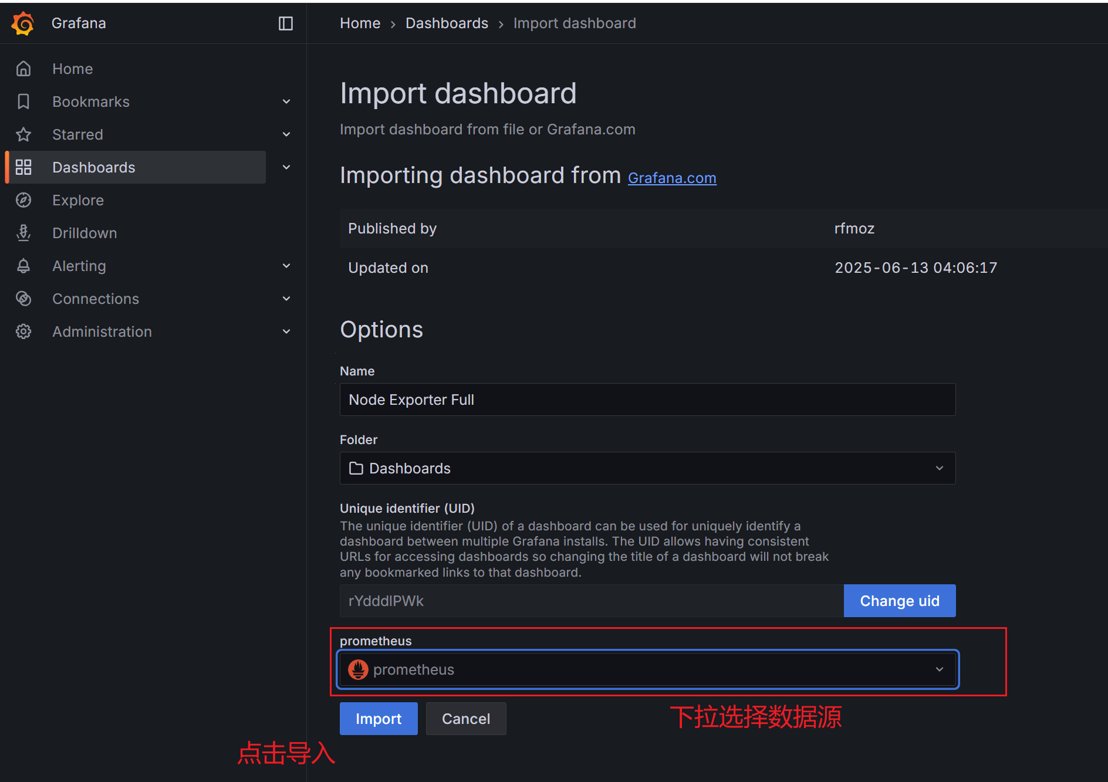Image resolution: width=1108 pixels, height=782 pixels.
Task: Click the Explore compass icon
Action: click(x=23, y=200)
